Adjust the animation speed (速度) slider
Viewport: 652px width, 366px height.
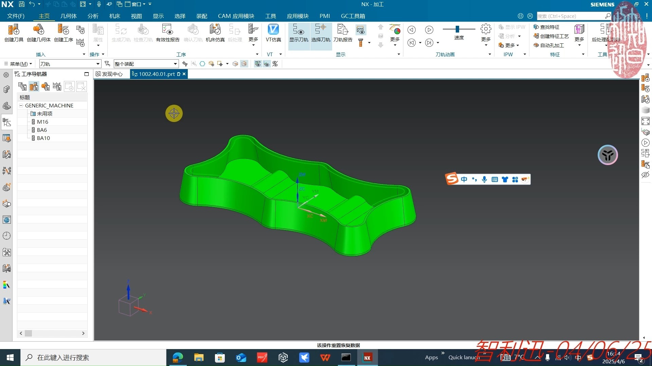coord(457,29)
